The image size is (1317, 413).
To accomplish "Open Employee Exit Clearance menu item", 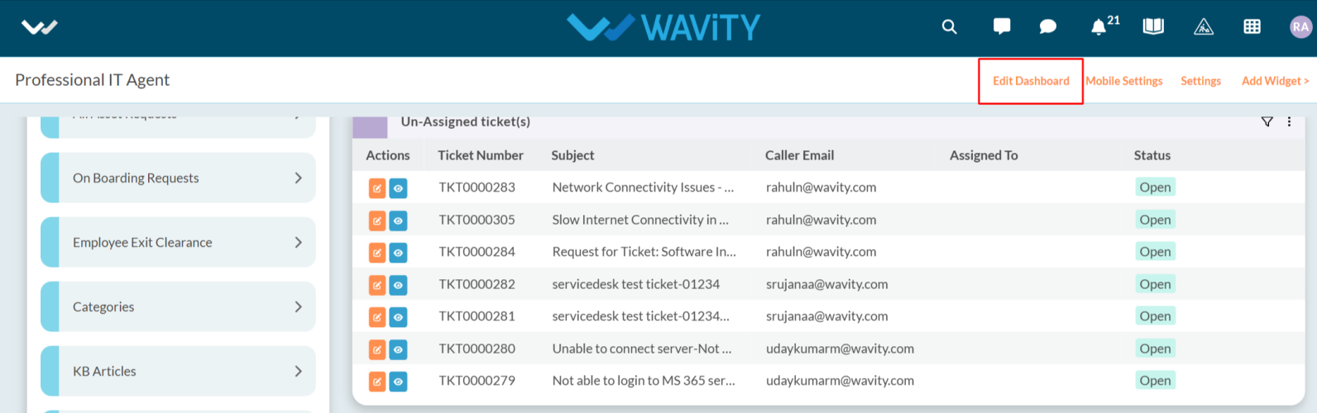I will [178, 242].
